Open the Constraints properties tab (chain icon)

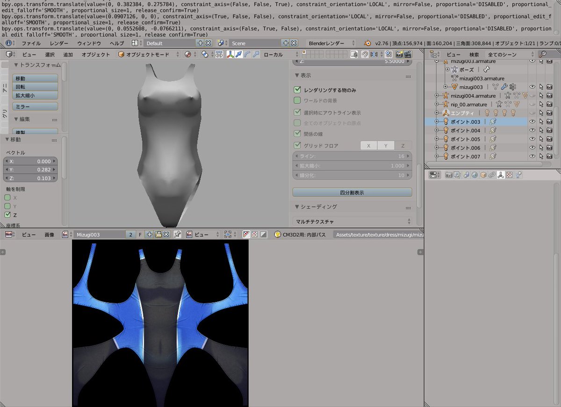[x=492, y=175]
